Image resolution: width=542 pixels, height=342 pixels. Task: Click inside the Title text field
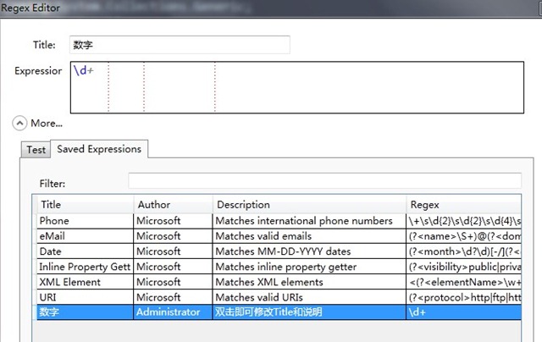180,45
